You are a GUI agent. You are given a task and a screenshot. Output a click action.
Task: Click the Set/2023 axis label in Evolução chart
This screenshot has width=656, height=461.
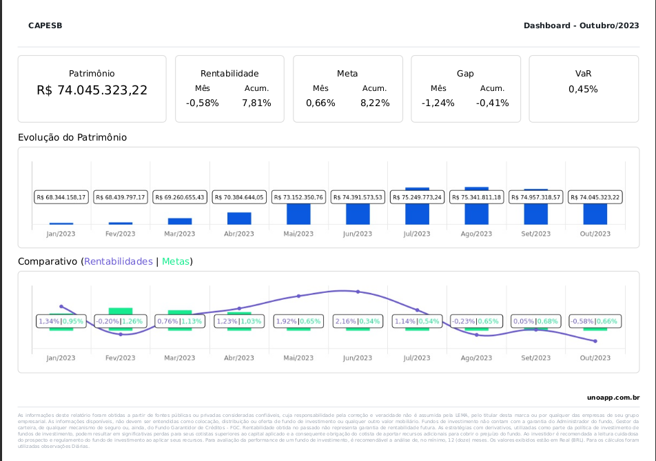tap(535, 234)
